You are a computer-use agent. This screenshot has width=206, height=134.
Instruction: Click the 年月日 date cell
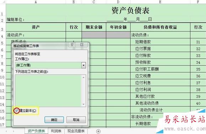[x=130, y=20]
